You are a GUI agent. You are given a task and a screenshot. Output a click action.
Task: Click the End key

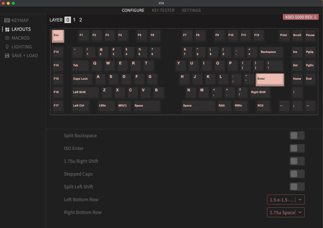click(310, 80)
